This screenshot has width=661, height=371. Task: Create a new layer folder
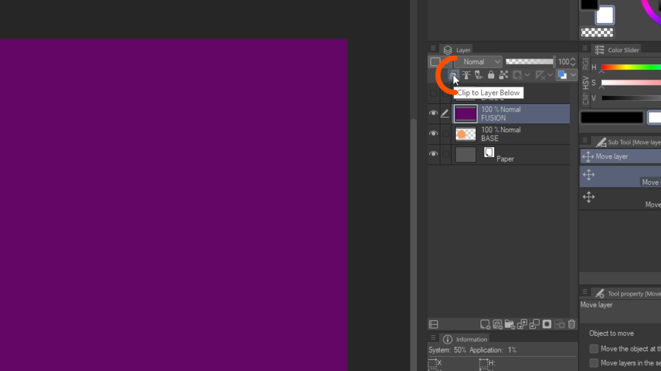click(x=510, y=324)
